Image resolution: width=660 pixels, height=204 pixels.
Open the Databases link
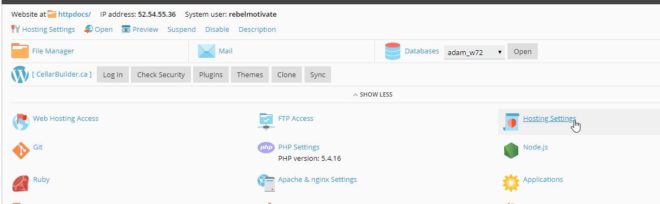pos(422,51)
